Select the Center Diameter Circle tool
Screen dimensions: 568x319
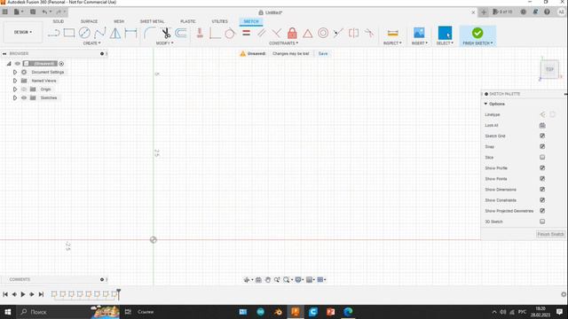tap(84, 33)
